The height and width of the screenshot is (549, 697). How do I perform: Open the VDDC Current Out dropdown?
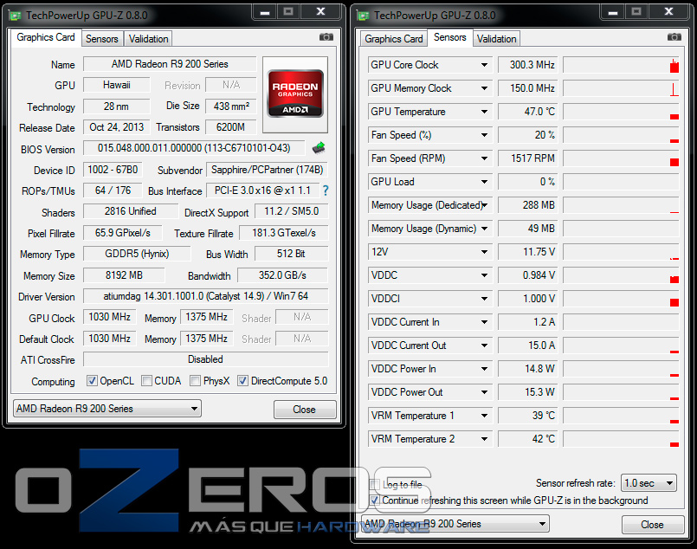(x=484, y=346)
